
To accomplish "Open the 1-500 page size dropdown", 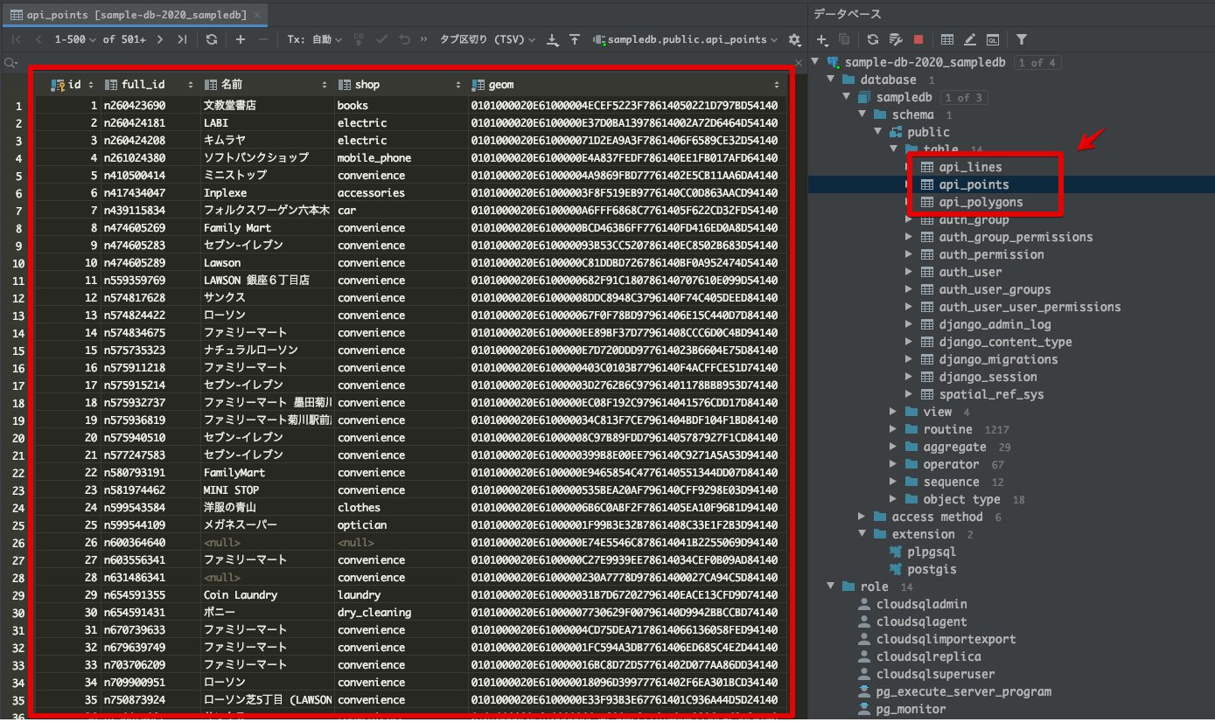I will (76, 39).
